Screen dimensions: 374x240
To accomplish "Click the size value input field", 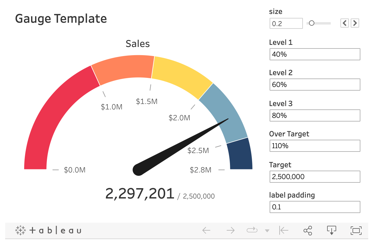I will (x=286, y=24).
